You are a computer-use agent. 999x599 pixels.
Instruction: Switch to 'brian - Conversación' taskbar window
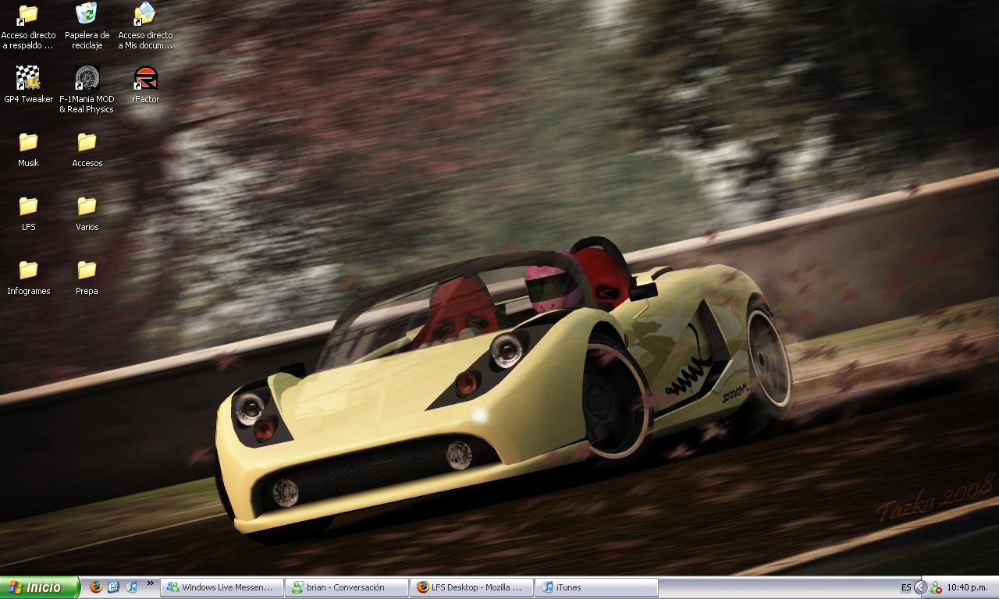[x=347, y=587]
